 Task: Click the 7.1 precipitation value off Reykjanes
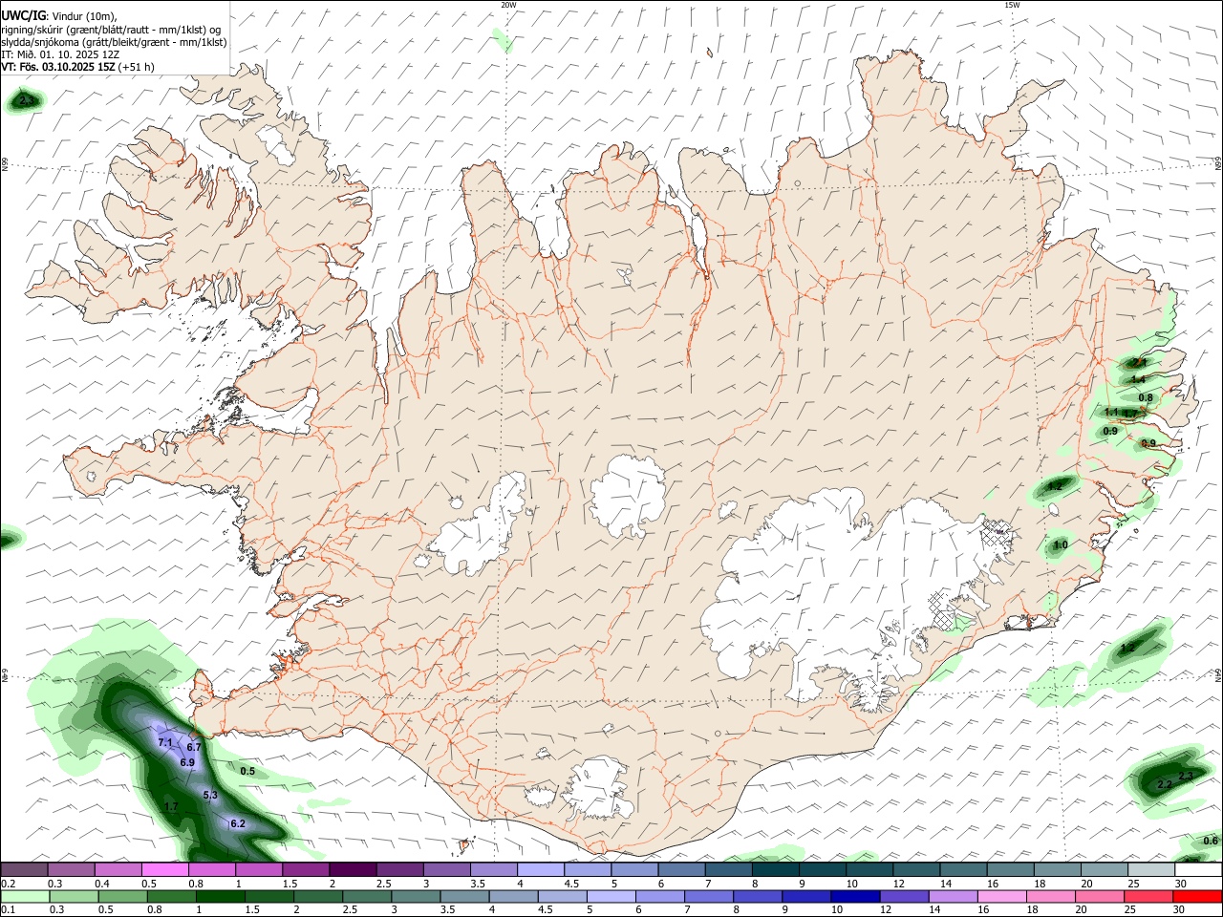164,742
